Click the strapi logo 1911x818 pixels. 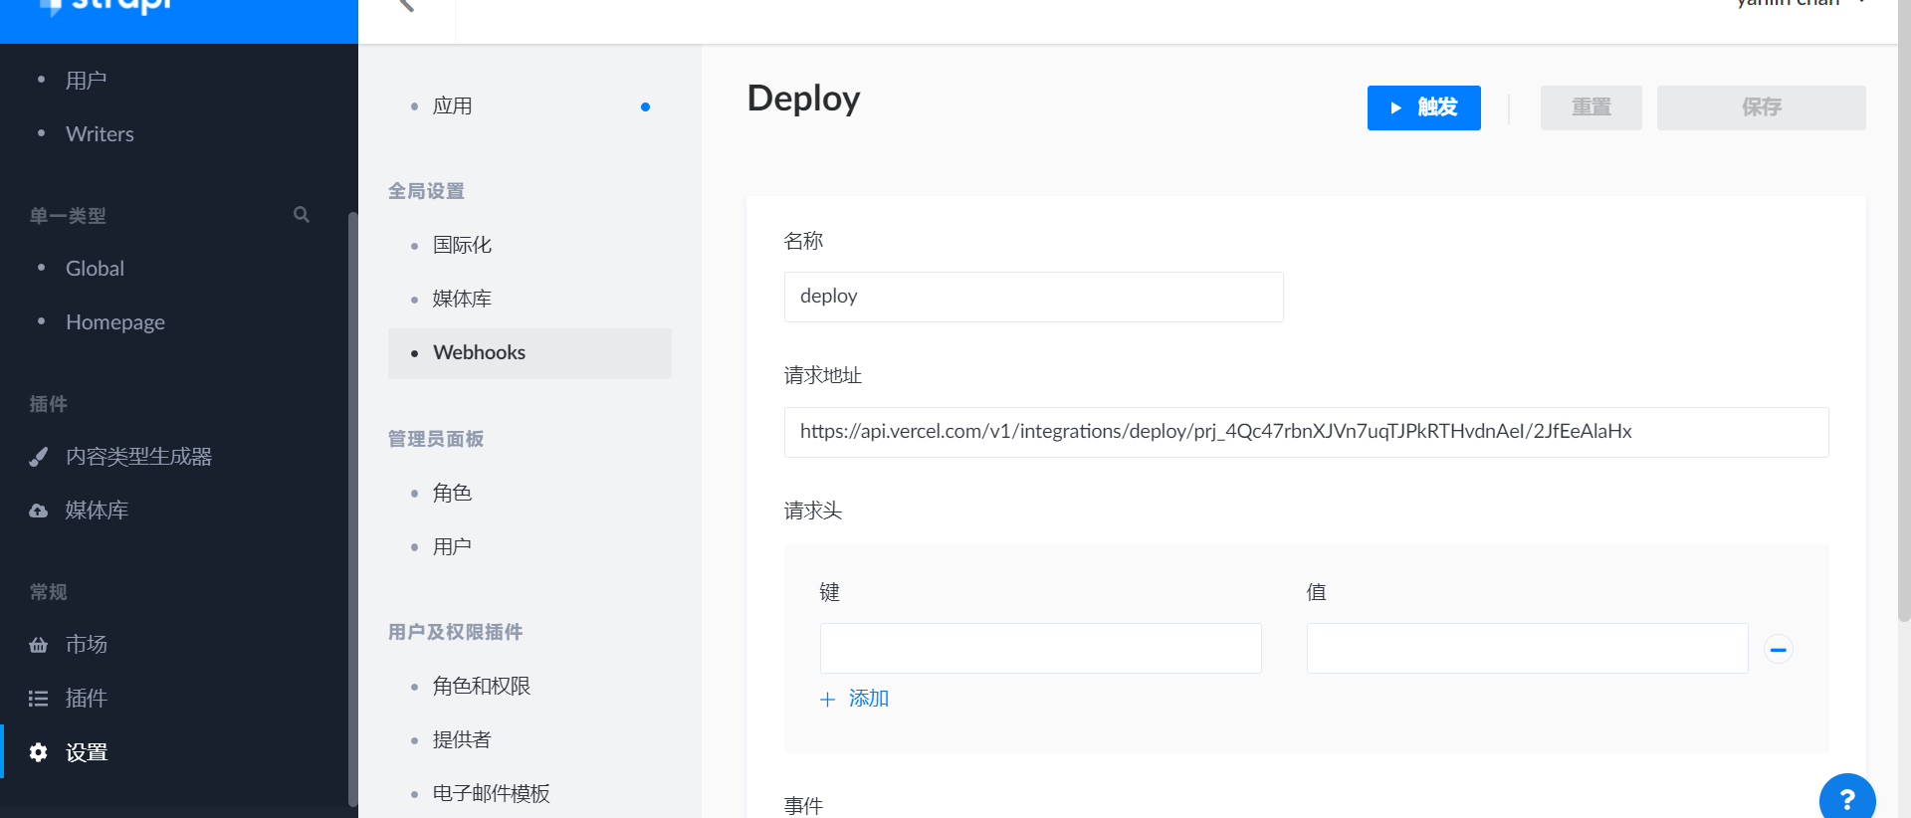106,6
